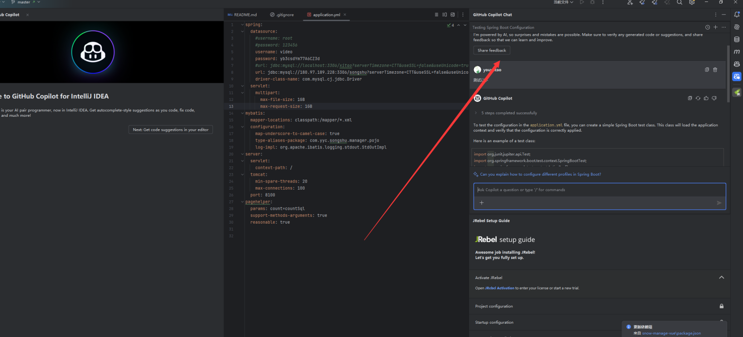Start debugging with the bug icon
The width and height of the screenshot is (743, 337).
(592, 2)
